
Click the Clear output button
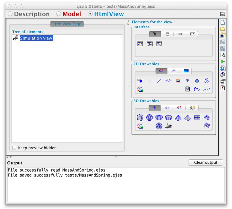pyautogui.click(x=206, y=162)
